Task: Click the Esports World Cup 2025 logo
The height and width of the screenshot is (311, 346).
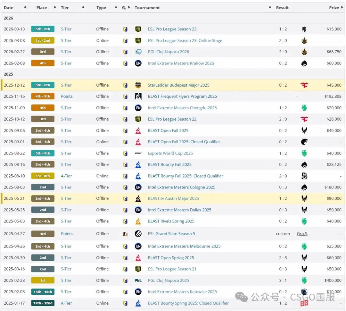Action: (x=138, y=153)
